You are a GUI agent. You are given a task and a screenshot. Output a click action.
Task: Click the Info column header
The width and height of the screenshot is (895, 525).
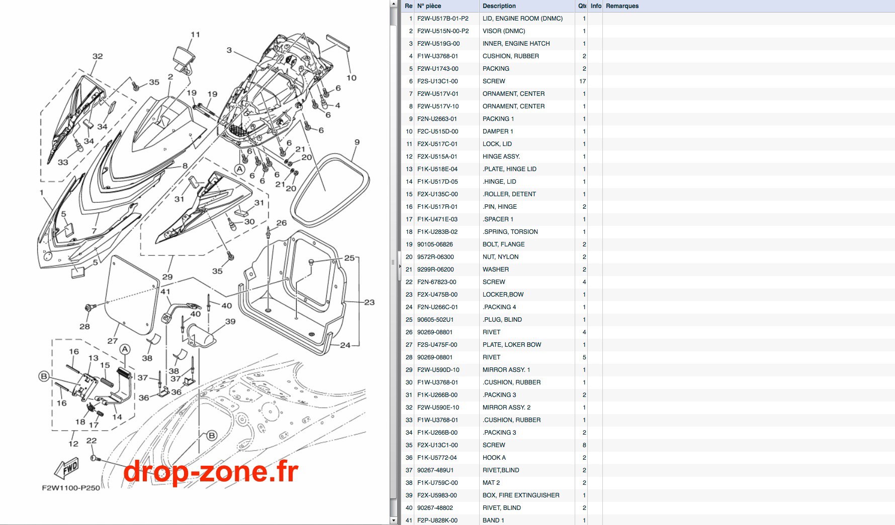pyautogui.click(x=595, y=6)
